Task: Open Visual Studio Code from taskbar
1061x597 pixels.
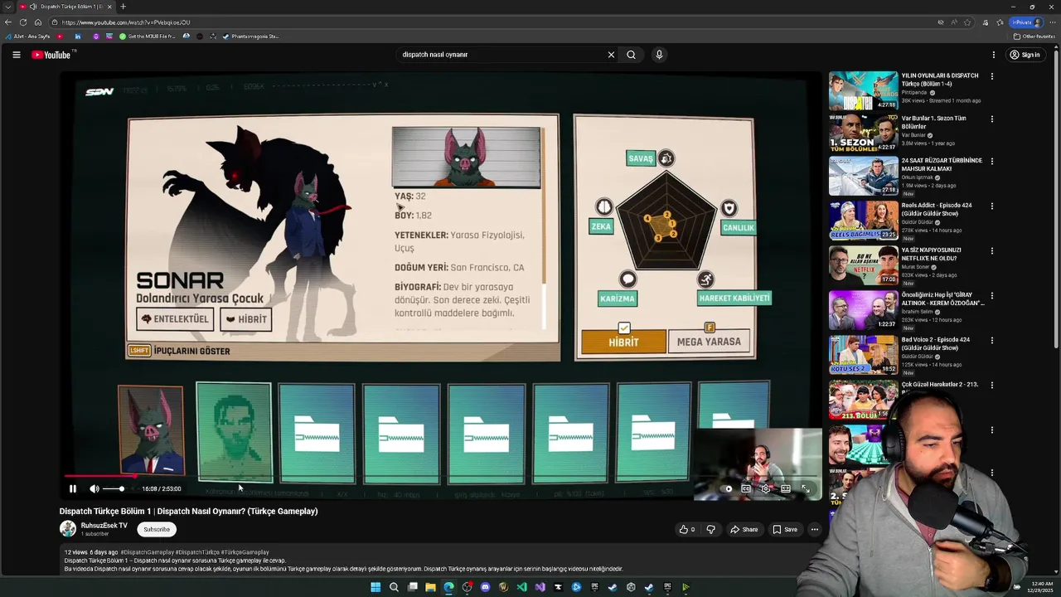Action: coord(521,587)
